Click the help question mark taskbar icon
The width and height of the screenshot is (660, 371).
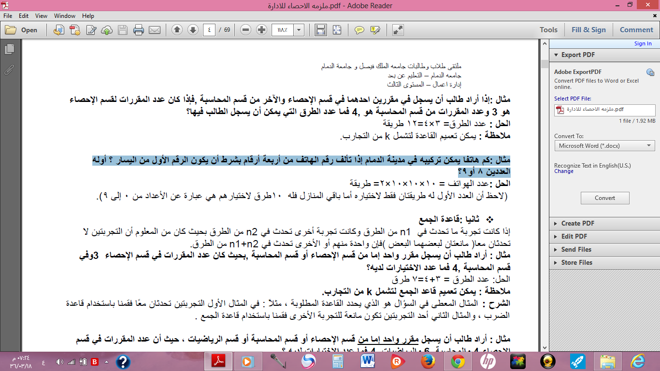click(123, 361)
